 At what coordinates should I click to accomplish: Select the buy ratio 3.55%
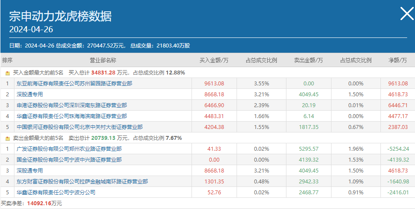[x=262, y=84]
